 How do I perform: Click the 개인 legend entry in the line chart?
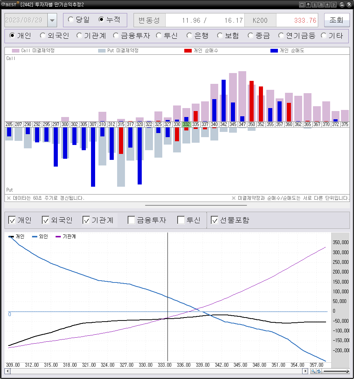pyautogui.click(x=16, y=236)
